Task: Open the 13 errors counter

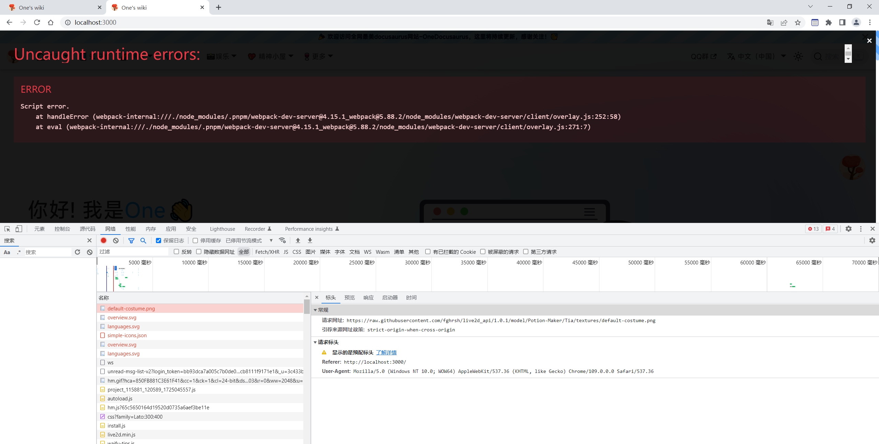Action: coord(813,229)
